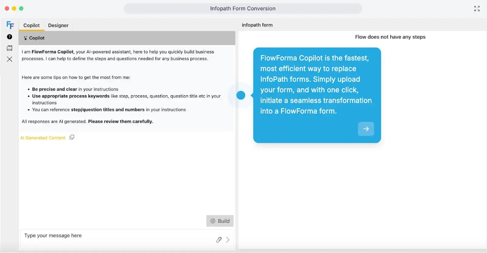Click the blue dot walkthrough marker

(240, 95)
